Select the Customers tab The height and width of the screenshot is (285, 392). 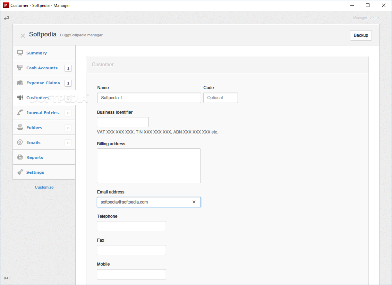coord(44,97)
